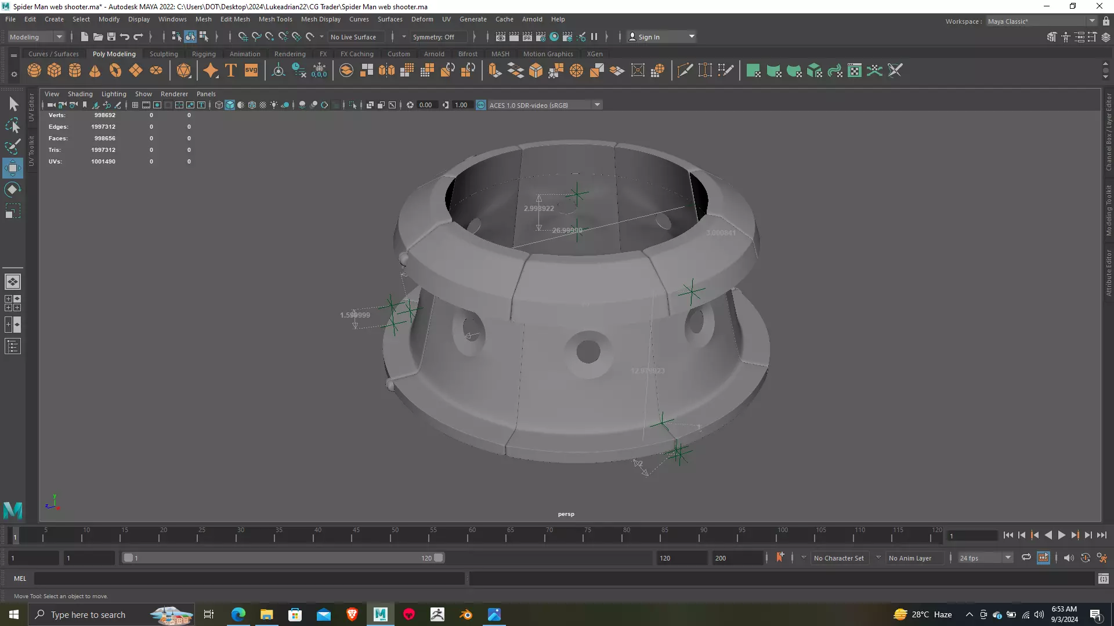Play the animation forwards

pos(1061,536)
